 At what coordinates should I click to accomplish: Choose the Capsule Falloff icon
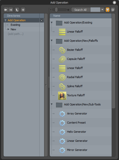tap(62, 59)
